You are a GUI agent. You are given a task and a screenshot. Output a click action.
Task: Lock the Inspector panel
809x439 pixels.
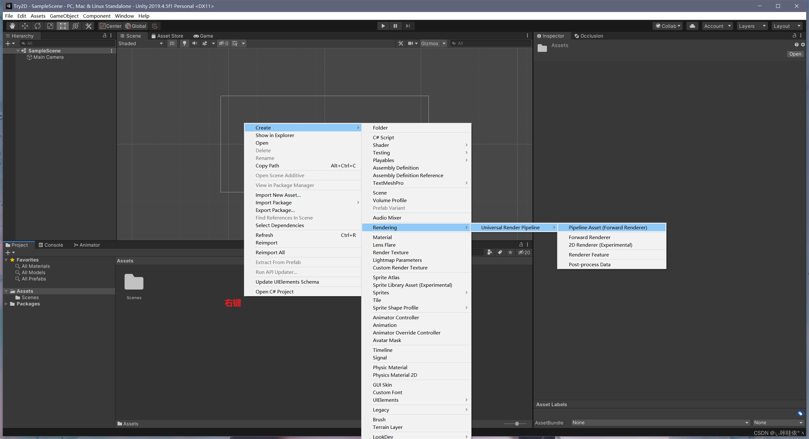coord(794,36)
